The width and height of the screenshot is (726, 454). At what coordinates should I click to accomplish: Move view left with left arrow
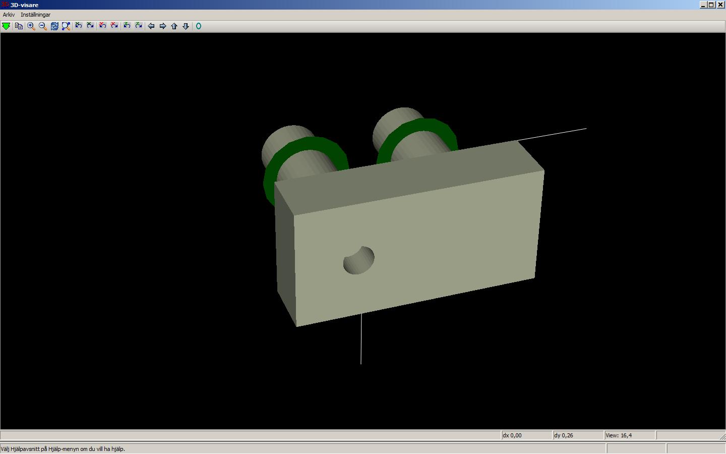(x=151, y=26)
